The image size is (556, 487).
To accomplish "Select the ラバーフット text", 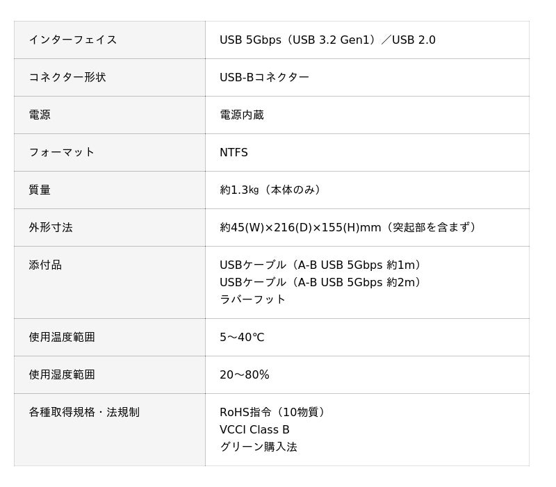I will pyautogui.click(x=253, y=299).
